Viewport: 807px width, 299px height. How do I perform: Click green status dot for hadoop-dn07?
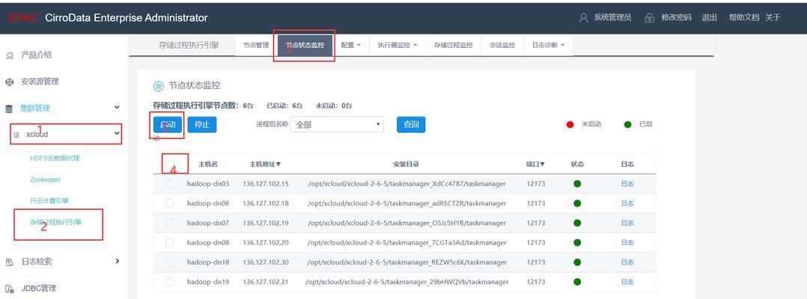tap(577, 223)
